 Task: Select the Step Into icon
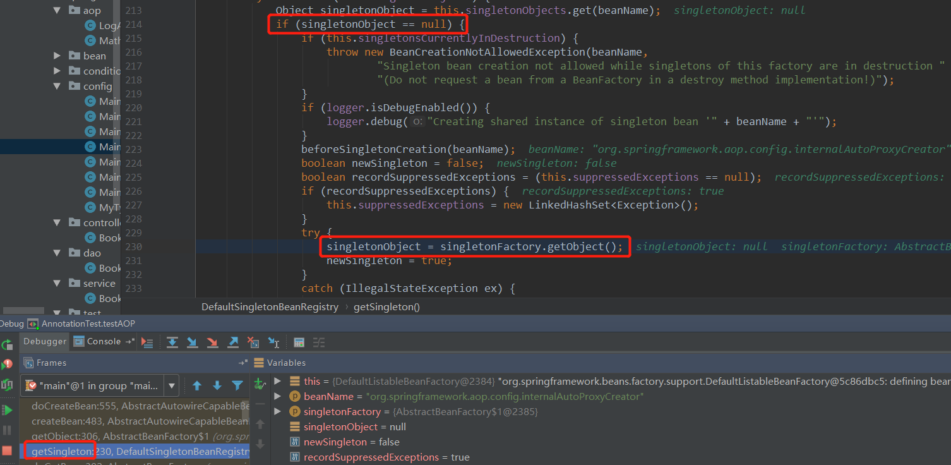point(193,342)
